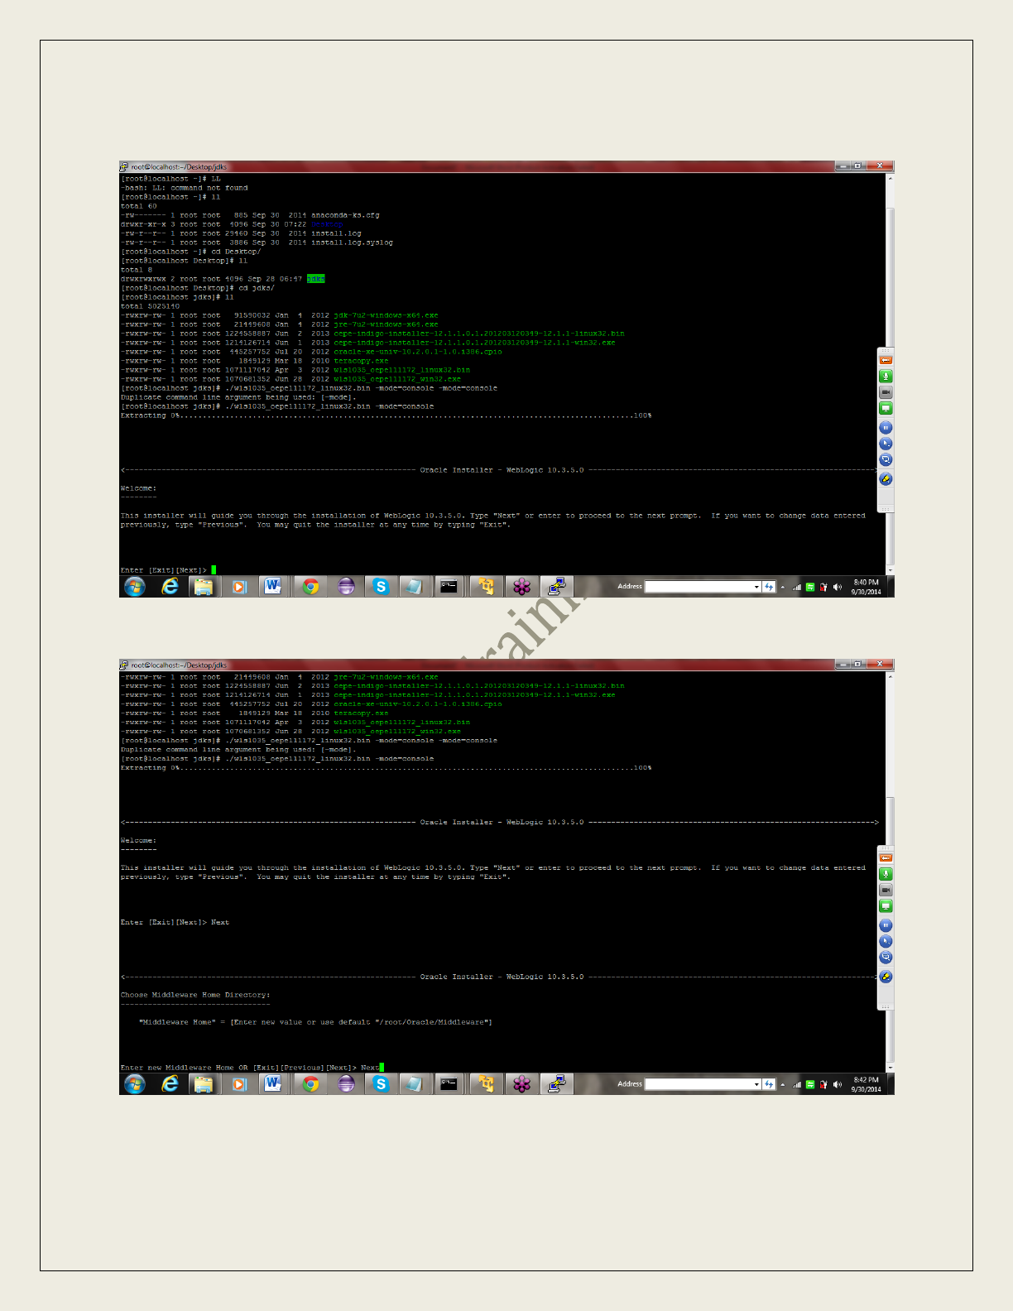1013x1311 pixels.
Task: Turn on the webcam on the 8:42 PM meeting panel
Action: tap(886, 890)
